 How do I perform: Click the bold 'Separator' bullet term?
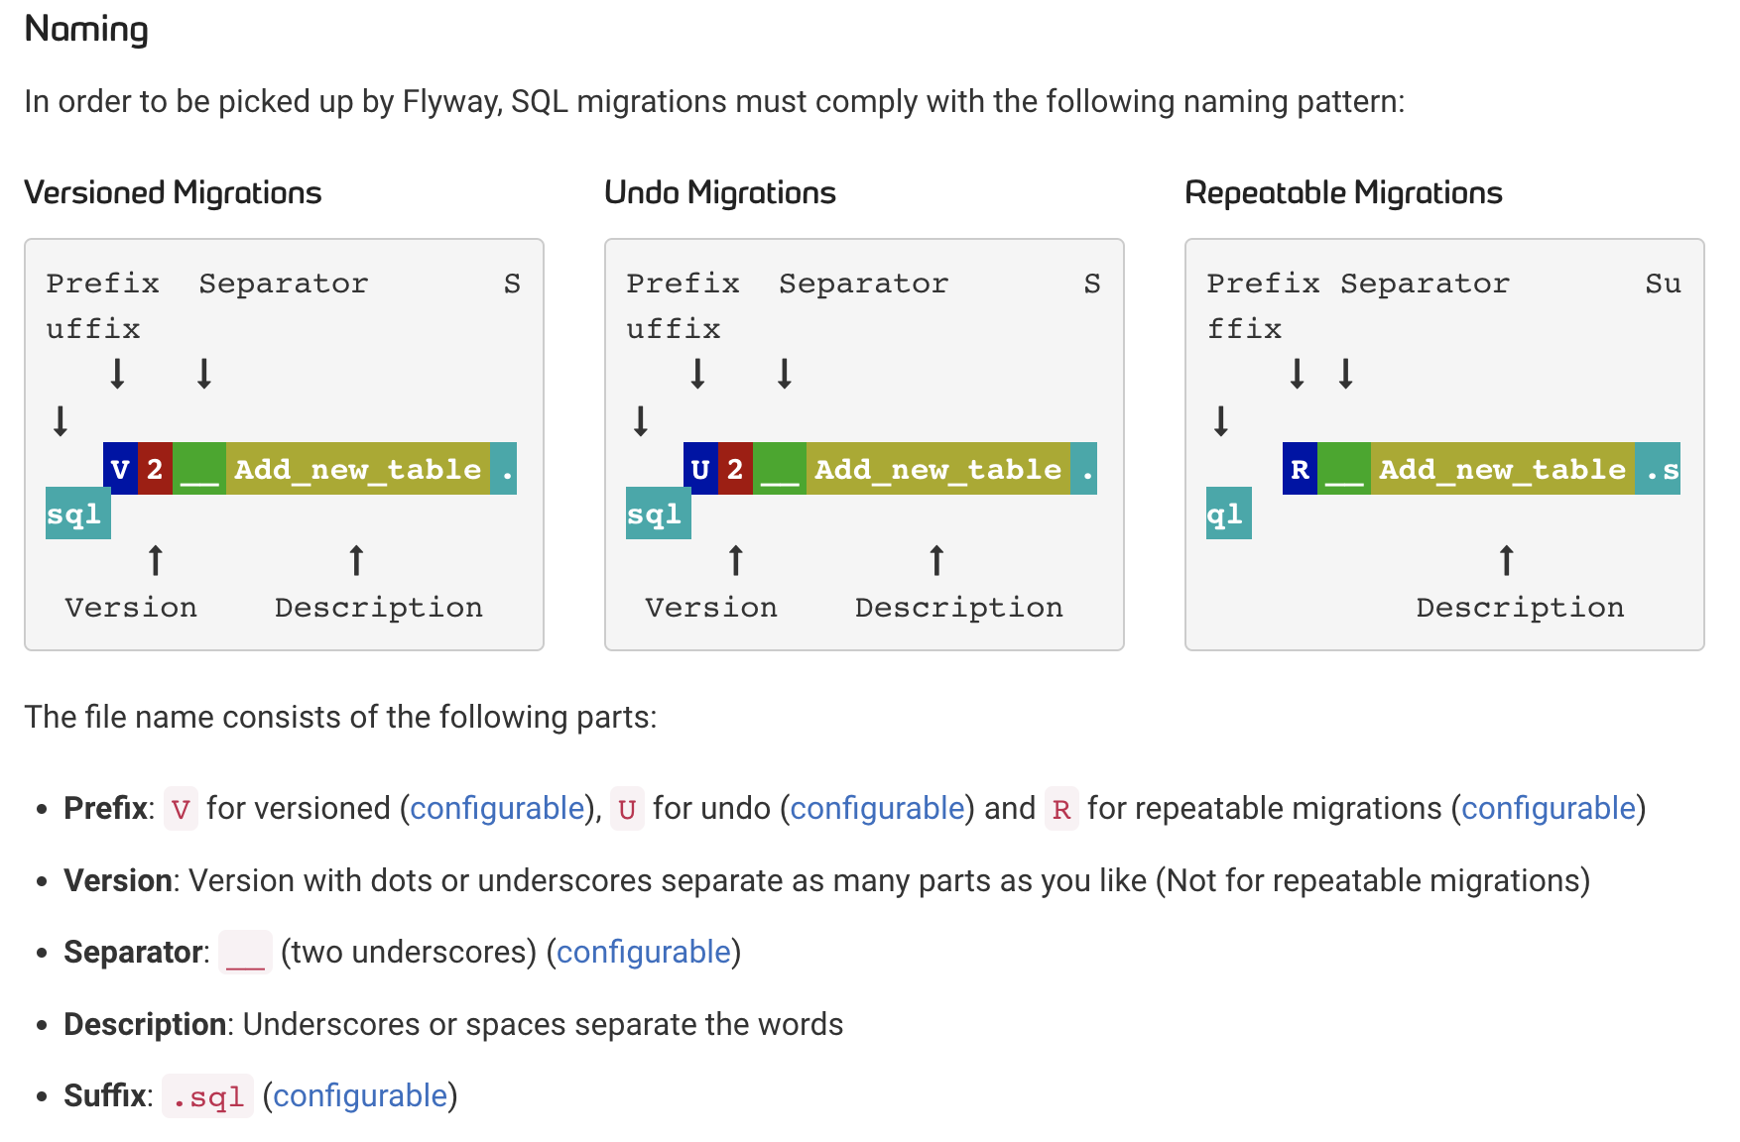point(134,953)
